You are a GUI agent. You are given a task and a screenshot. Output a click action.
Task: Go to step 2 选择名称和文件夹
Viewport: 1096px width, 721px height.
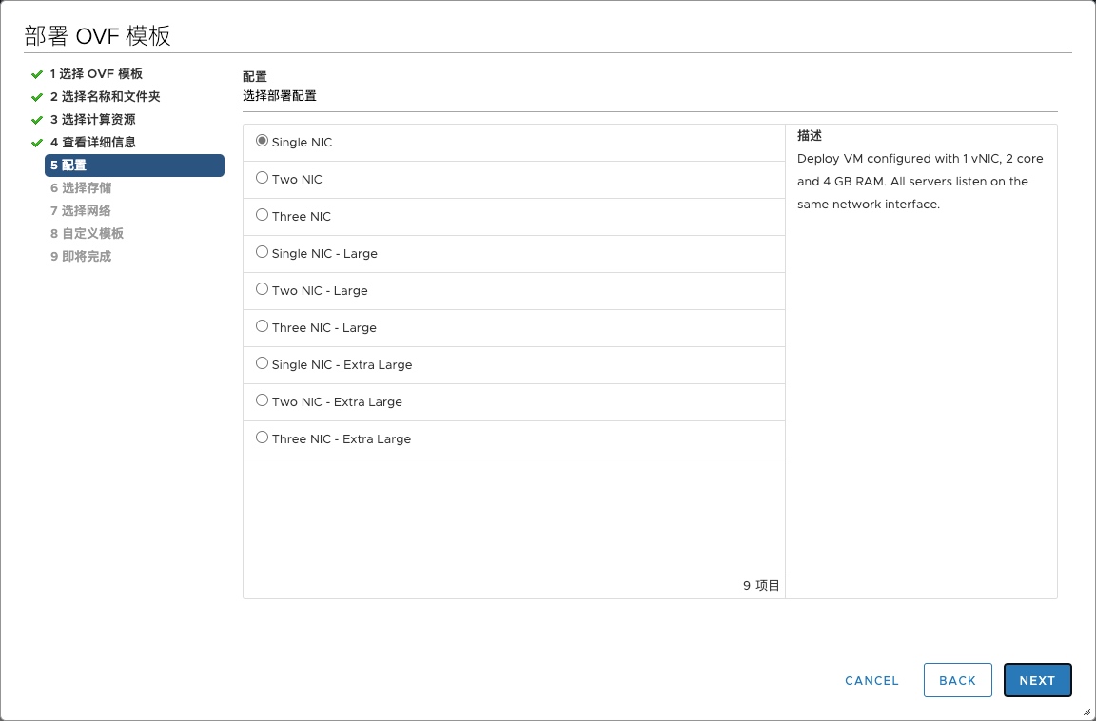(x=105, y=97)
